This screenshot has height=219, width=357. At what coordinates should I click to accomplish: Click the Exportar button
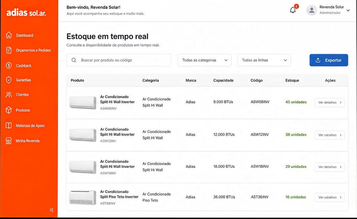pyautogui.click(x=329, y=60)
